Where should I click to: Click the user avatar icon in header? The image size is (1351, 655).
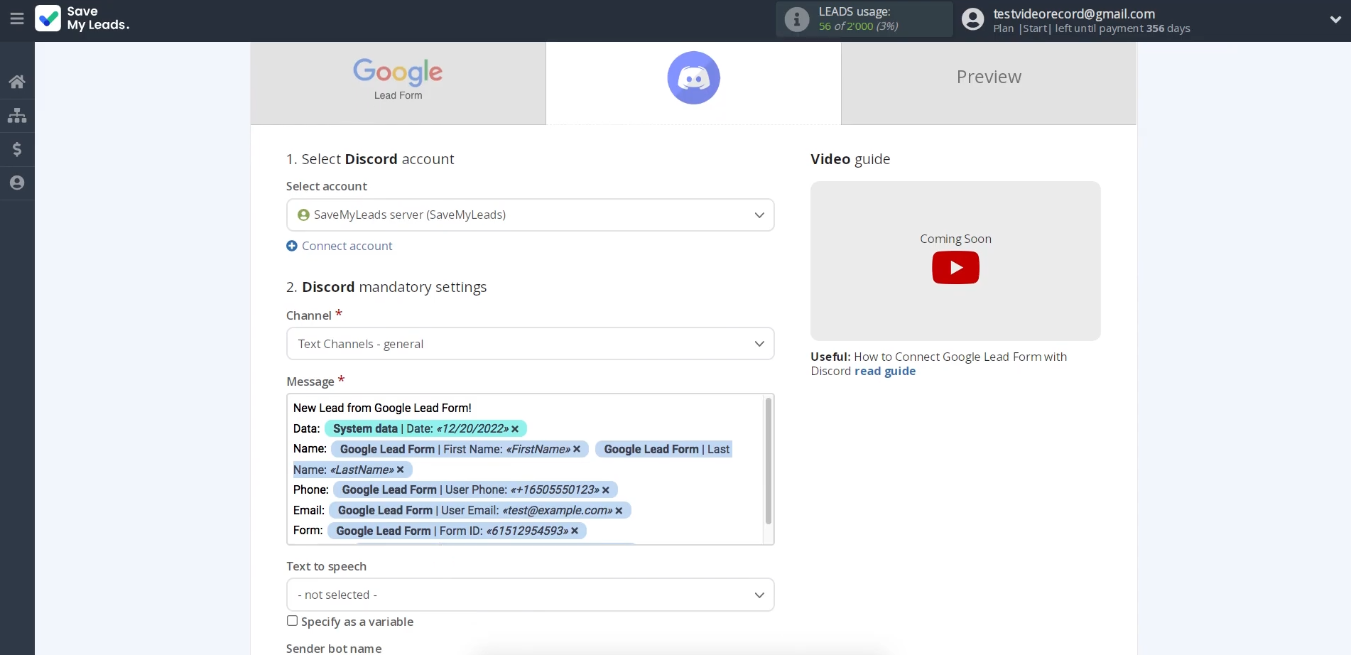pos(973,19)
